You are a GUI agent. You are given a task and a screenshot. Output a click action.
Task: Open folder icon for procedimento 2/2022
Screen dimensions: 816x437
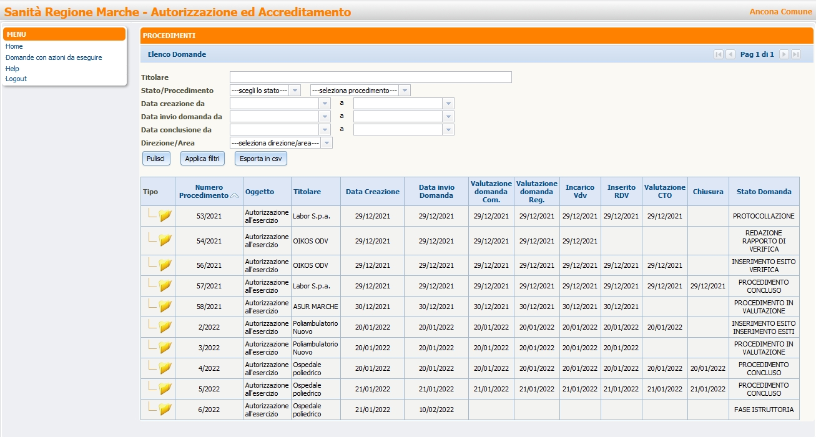coord(165,327)
